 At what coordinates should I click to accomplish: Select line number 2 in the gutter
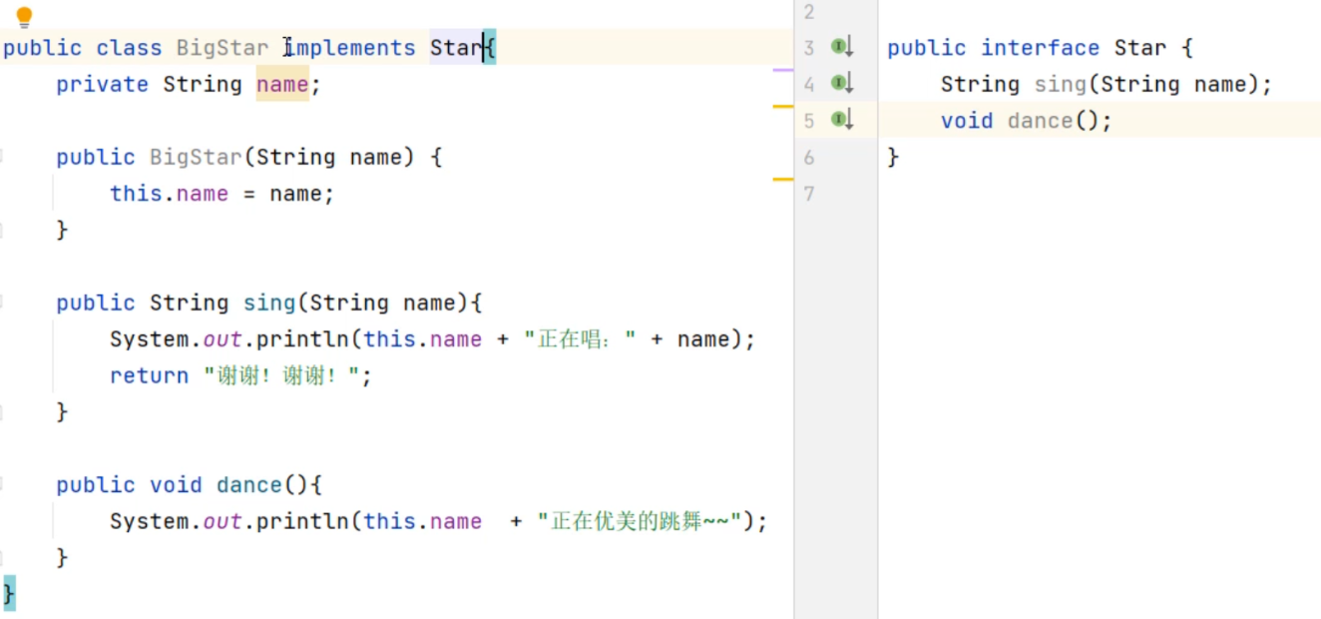(809, 12)
